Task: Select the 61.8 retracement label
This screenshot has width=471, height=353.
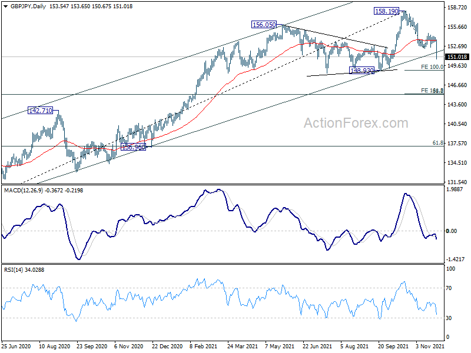Action: click(x=437, y=143)
